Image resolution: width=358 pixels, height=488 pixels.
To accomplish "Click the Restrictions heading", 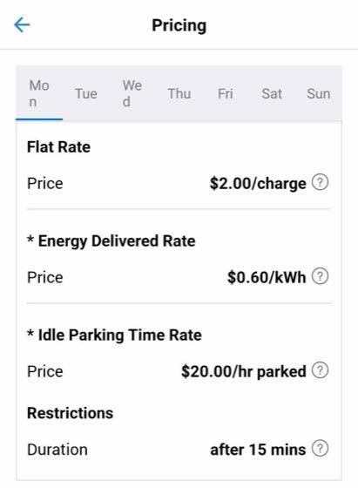I will coord(71,413).
